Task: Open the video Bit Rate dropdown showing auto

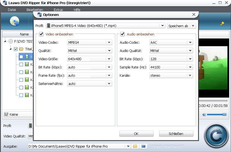Action: coord(109,67)
